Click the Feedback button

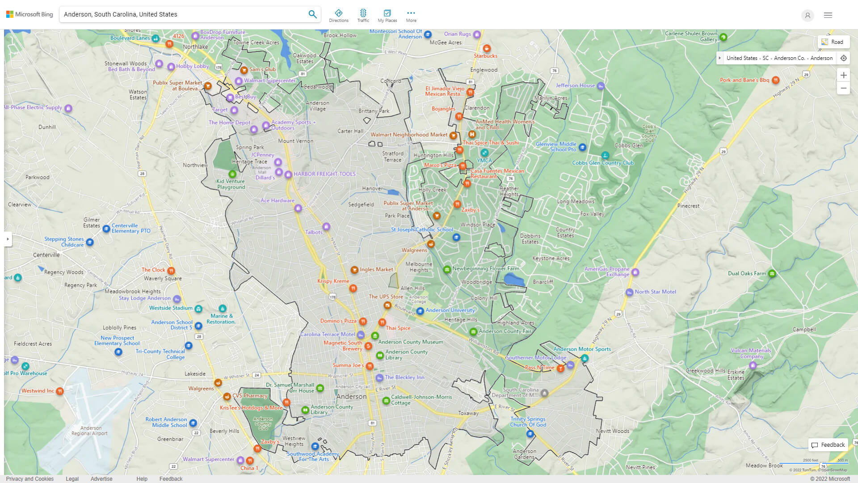coord(828,445)
